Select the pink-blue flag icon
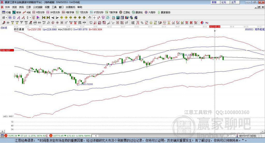 [x=38, y=18]
